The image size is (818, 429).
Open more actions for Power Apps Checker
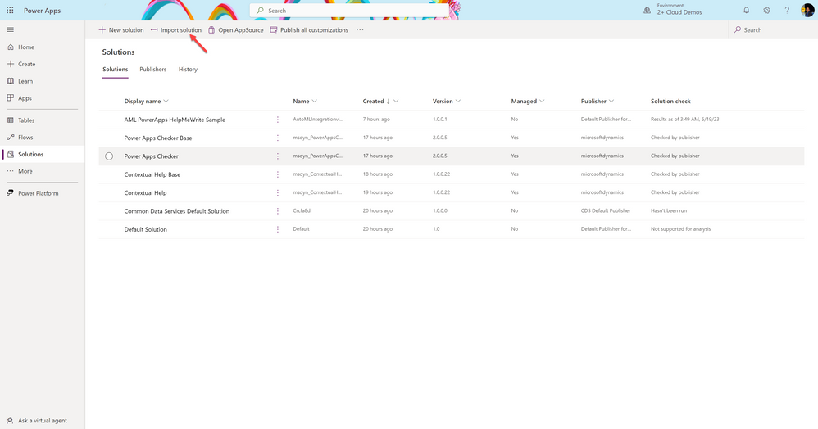click(278, 156)
